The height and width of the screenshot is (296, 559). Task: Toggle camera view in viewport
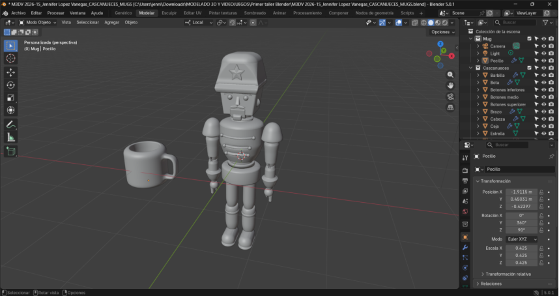[450, 96]
